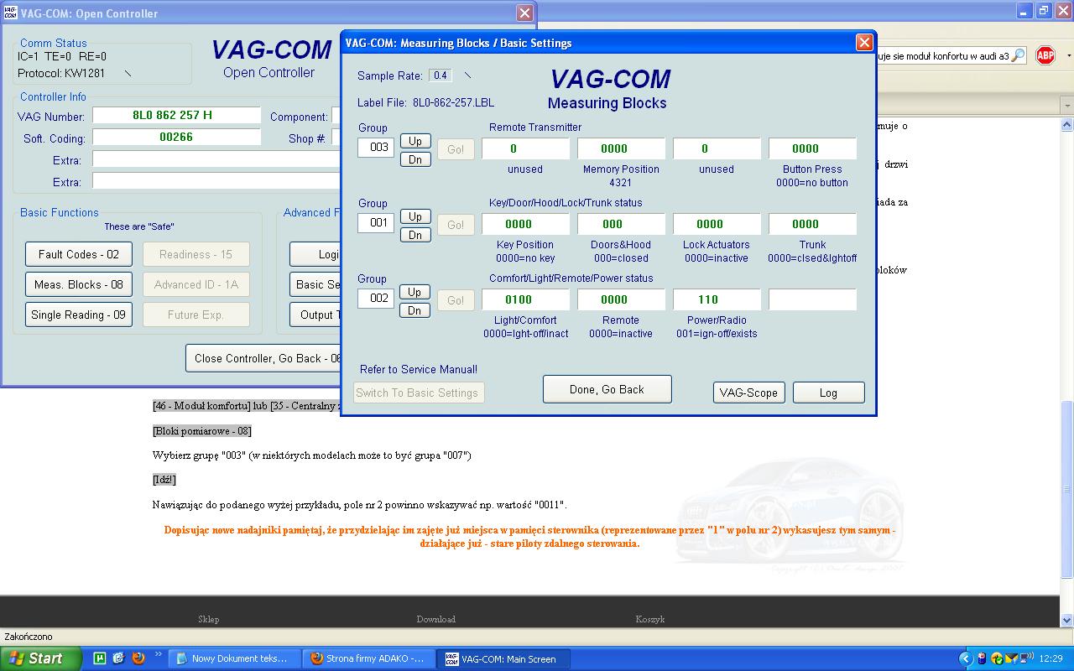1074x671 pixels.
Task: Click Light/Comfort value 0100
Action: tap(525, 299)
